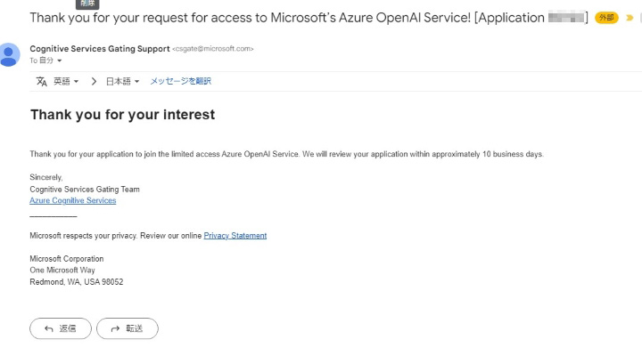Click the sender profile avatar icon
642x356 pixels.
(11, 54)
